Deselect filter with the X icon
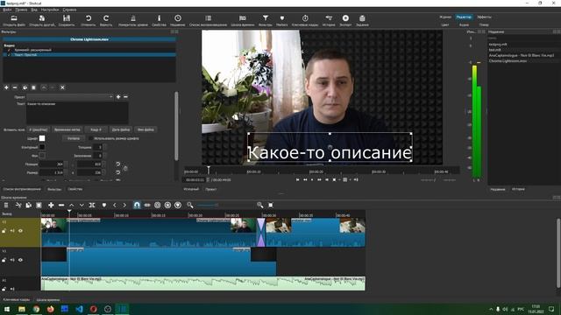This screenshot has width=561, height=315. point(62,87)
